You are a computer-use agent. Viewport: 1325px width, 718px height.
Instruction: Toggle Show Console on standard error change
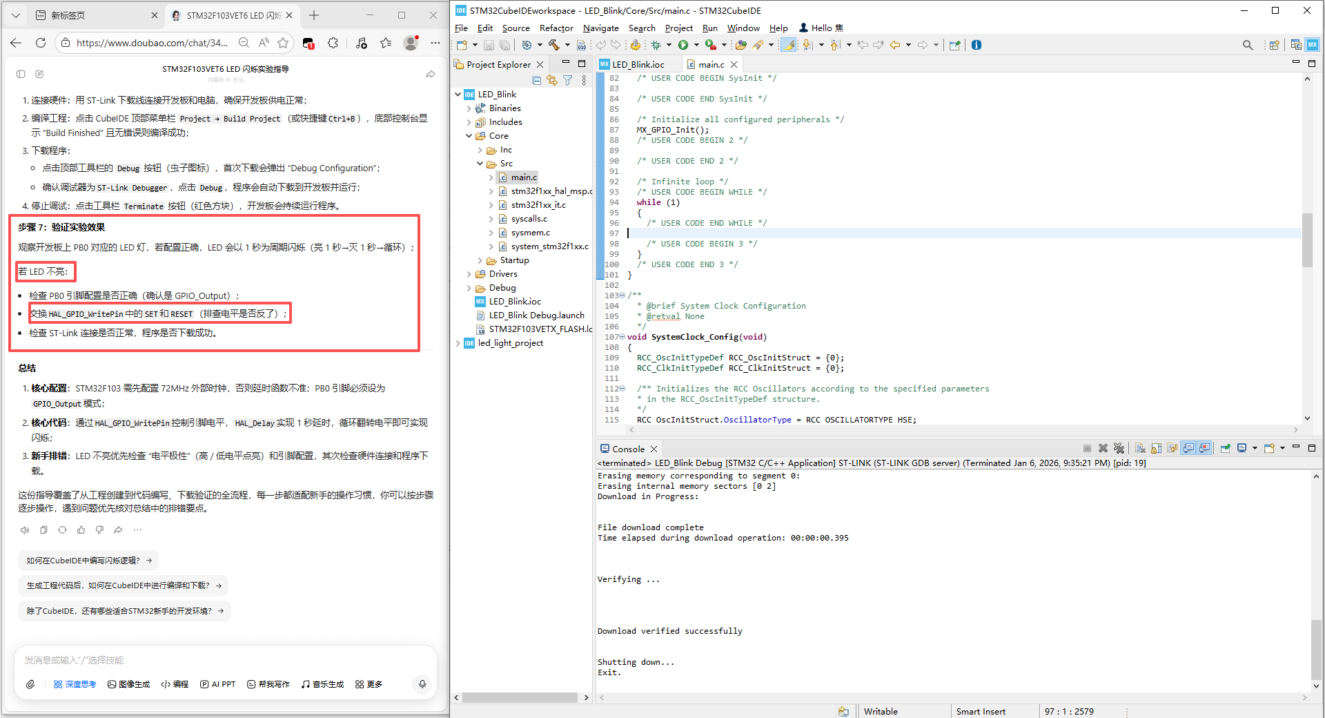[x=1204, y=448]
